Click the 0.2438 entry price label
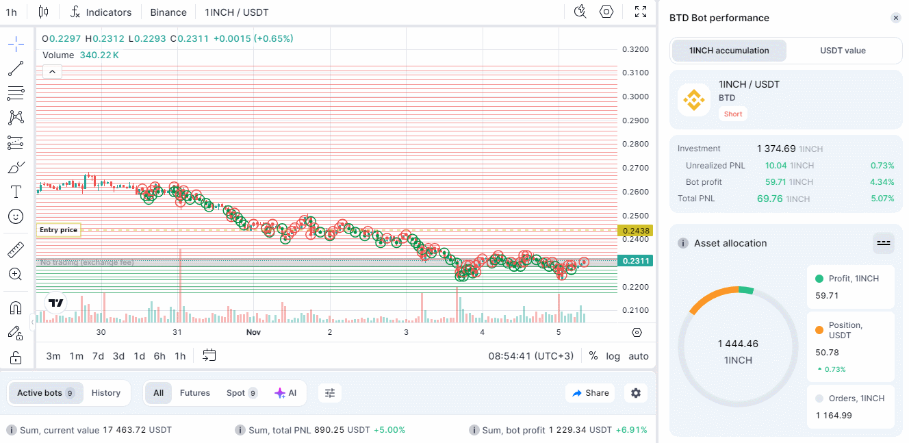The image size is (909, 443). pos(636,231)
